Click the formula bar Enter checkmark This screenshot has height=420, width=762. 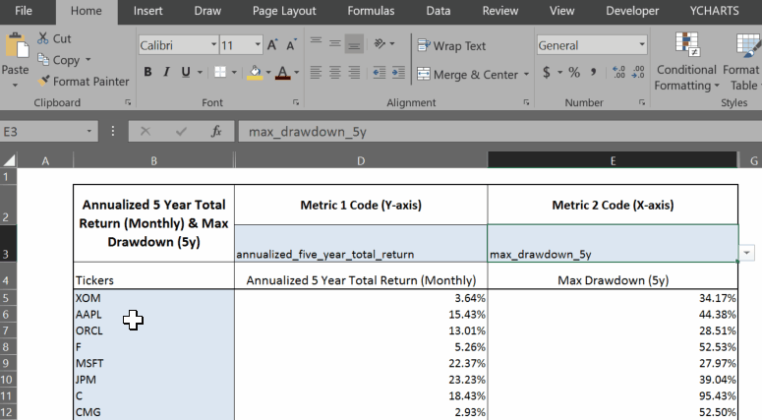[x=181, y=131]
